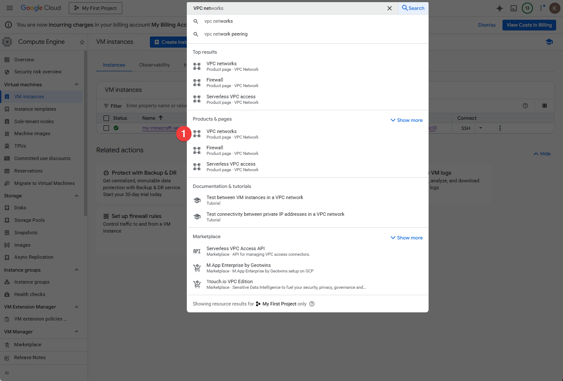Collapse the Virtual machines section
Screen dimensions: 563x381
pyautogui.click(x=76, y=85)
